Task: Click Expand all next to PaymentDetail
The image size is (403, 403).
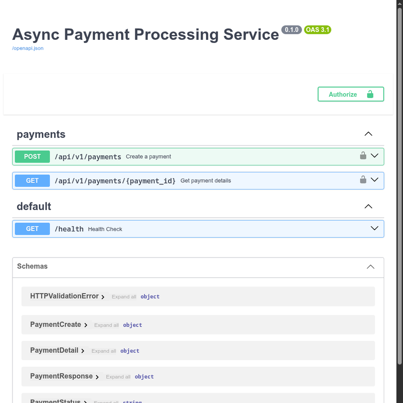Action: click(104, 351)
